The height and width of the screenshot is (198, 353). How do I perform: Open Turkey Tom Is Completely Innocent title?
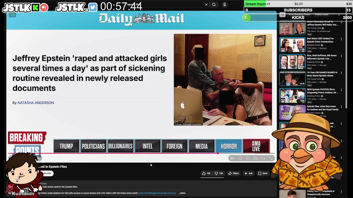[x=321, y=193]
